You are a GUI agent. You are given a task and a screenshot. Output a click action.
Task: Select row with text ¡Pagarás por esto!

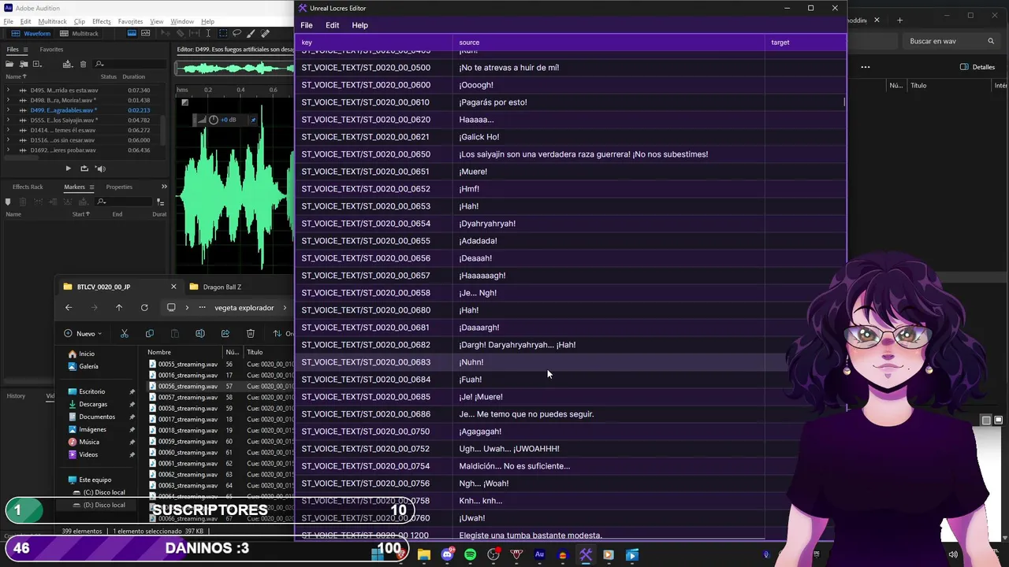coord(570,102)
